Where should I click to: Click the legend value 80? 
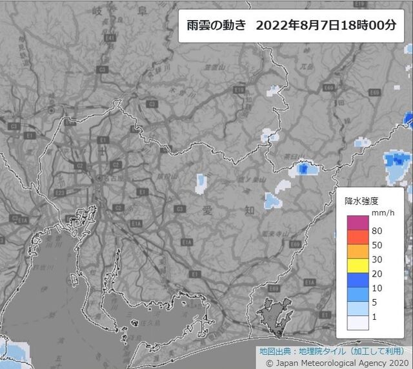coord(377,231)
